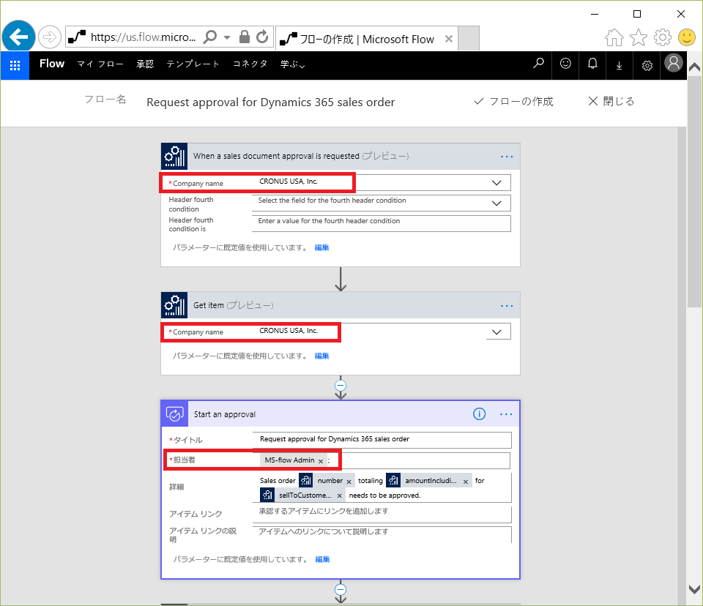Image resolution: width=703 pixels, height=606 pixels.
Task: Remove the amountIncludi... token
Action: [x=466, y=482]
